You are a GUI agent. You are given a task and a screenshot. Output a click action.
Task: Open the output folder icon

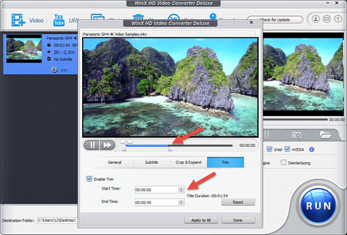325,135
